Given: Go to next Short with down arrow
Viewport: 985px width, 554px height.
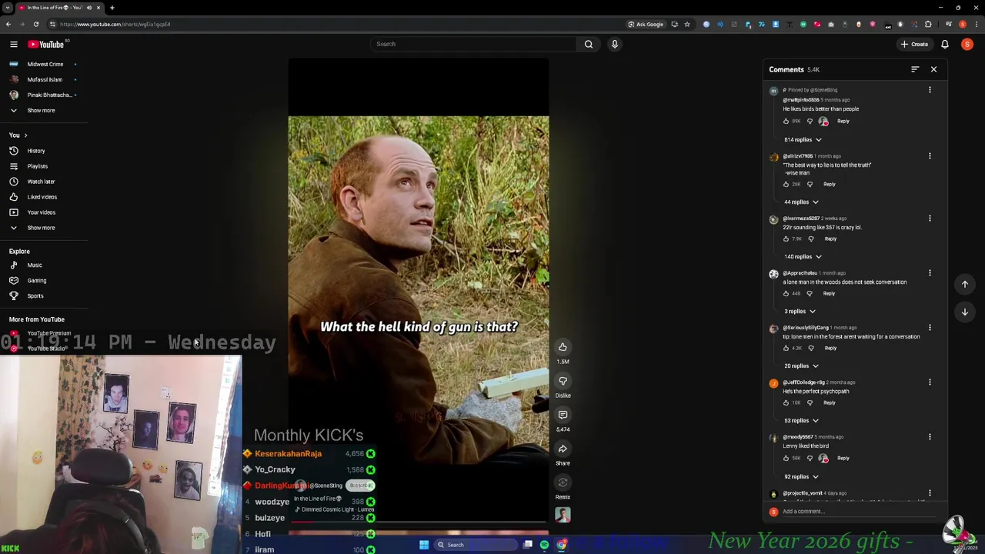Looking at the screenshot, I should (x=964, y=312).
